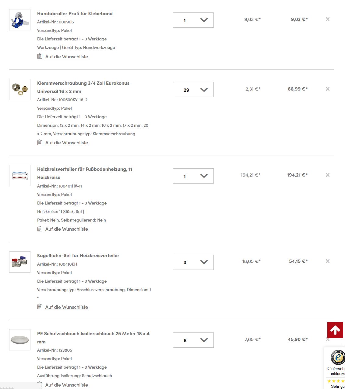Click the red scroll-to-top arrow icon
This screenshot has width=345, height=389.
click(x=335, y=330)
